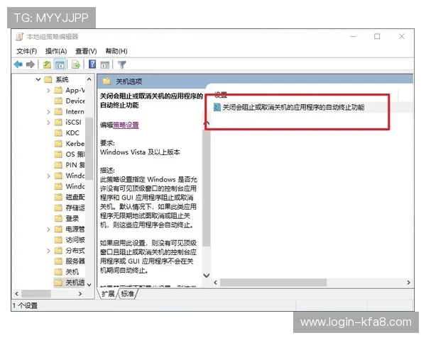Click the 策略设置 edit link
The width and height of the screenshot is (426, 340).
tap(126, 125)
